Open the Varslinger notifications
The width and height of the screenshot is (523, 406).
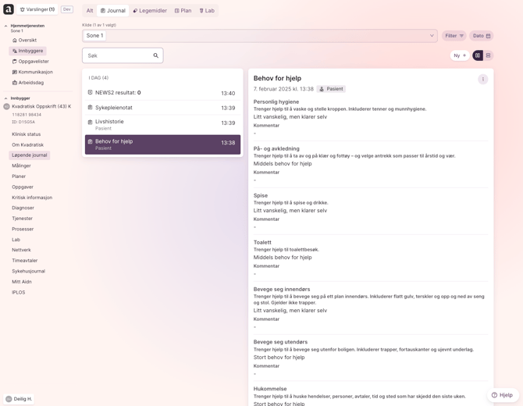tap(37, 9)
